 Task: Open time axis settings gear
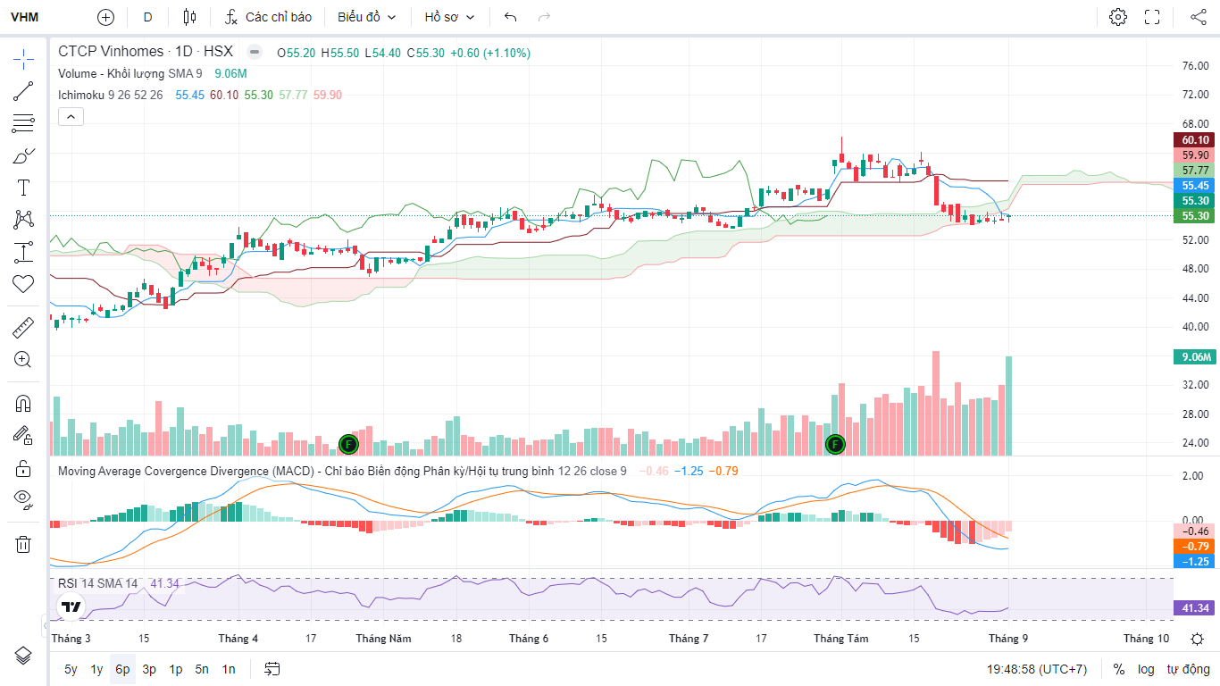[x=1197, y=639]
